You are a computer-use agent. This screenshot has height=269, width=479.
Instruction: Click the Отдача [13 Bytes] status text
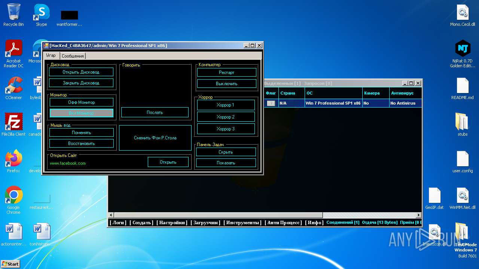click(379, 222)
